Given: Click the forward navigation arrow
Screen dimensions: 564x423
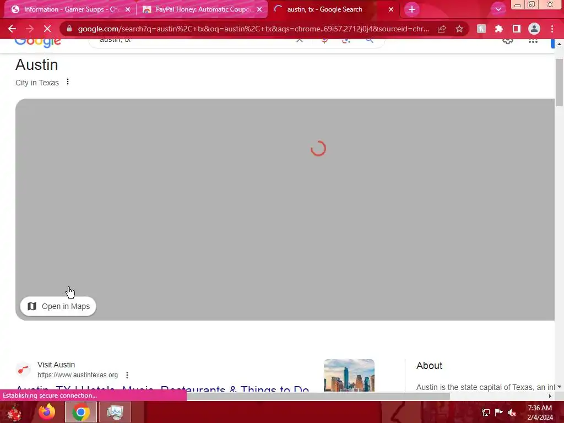Looking at the screenshot, I should point(30,29).
